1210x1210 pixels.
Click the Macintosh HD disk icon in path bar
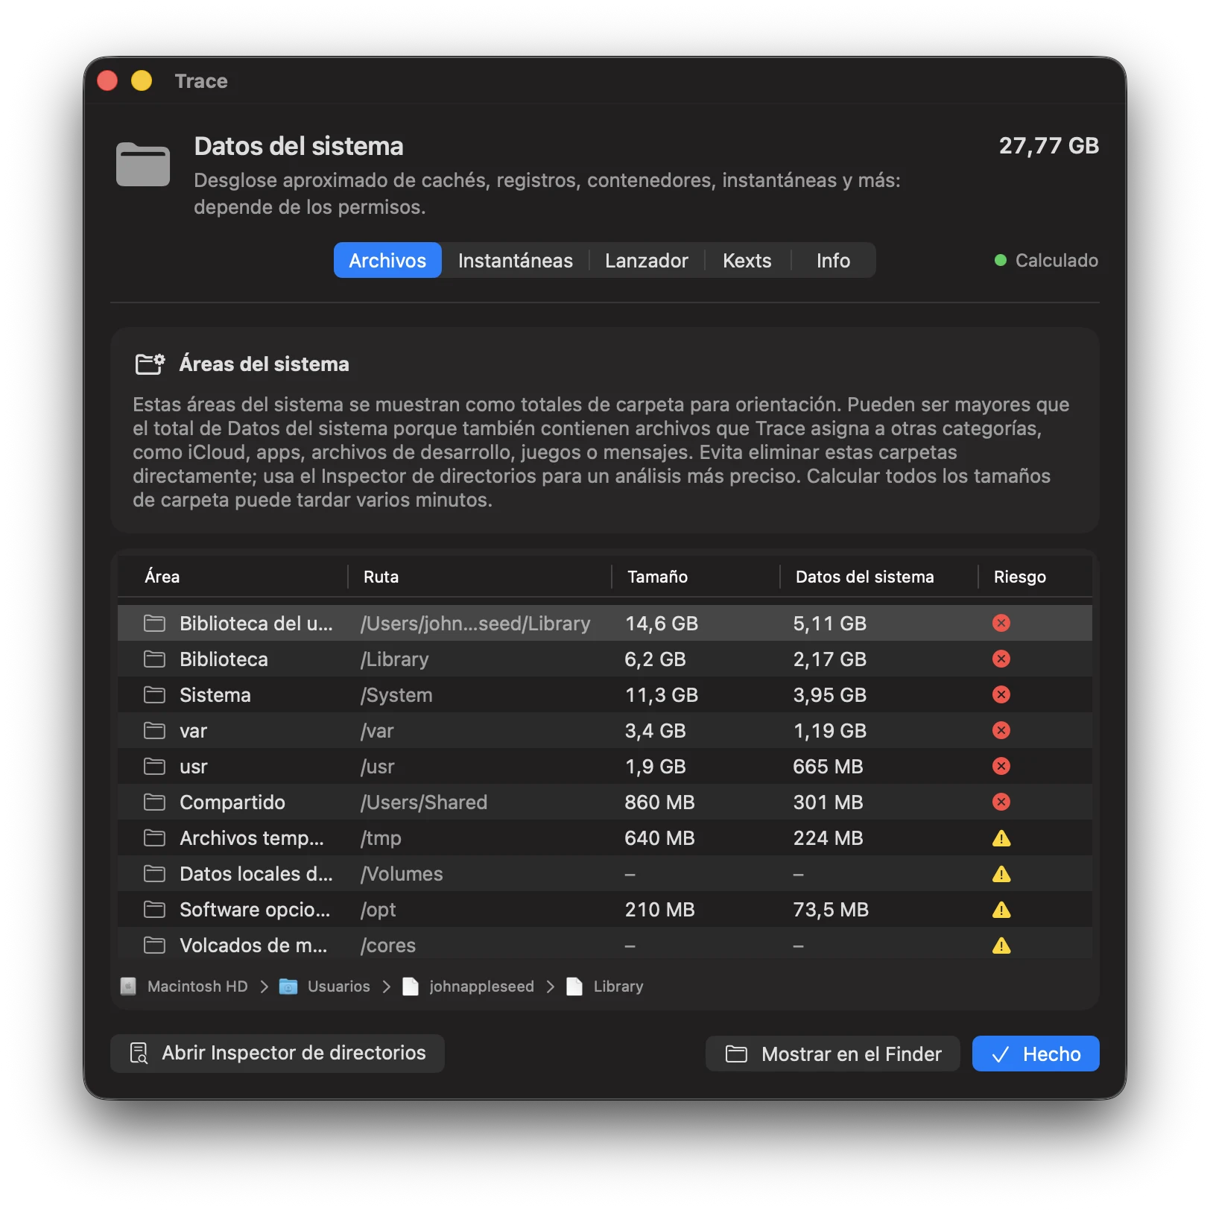(x=128, y=986)
